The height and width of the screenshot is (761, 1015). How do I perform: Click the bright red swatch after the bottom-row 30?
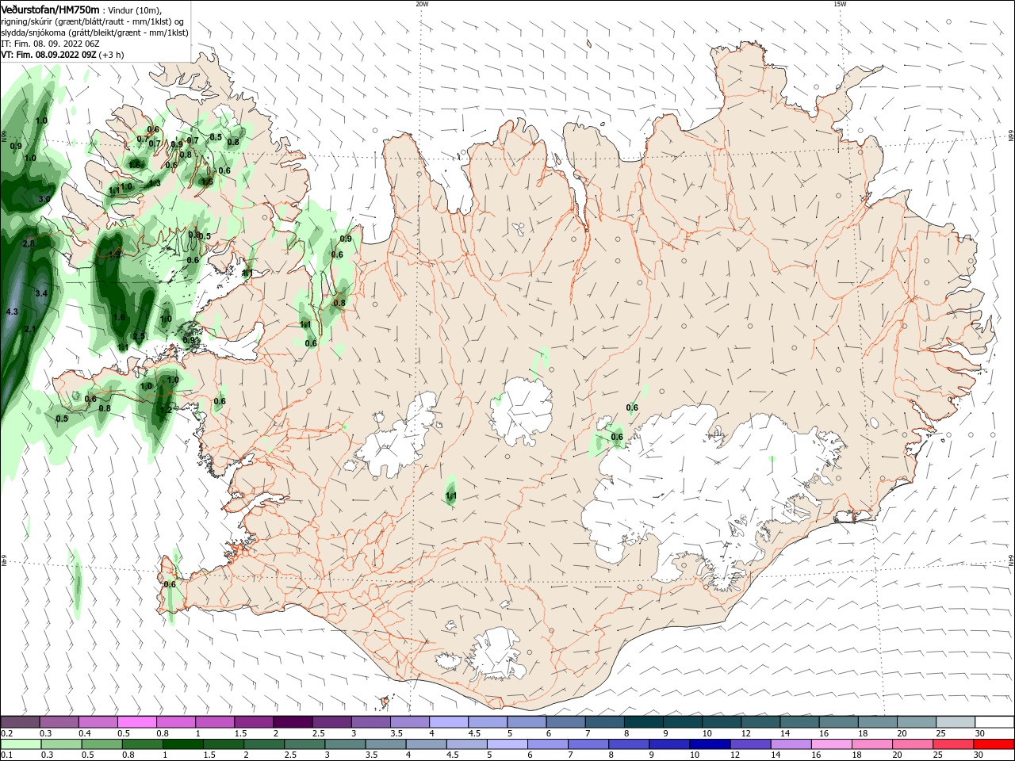click(x=992, y=744)
